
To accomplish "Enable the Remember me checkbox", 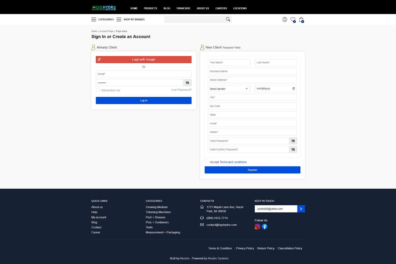I will point(98,90).
